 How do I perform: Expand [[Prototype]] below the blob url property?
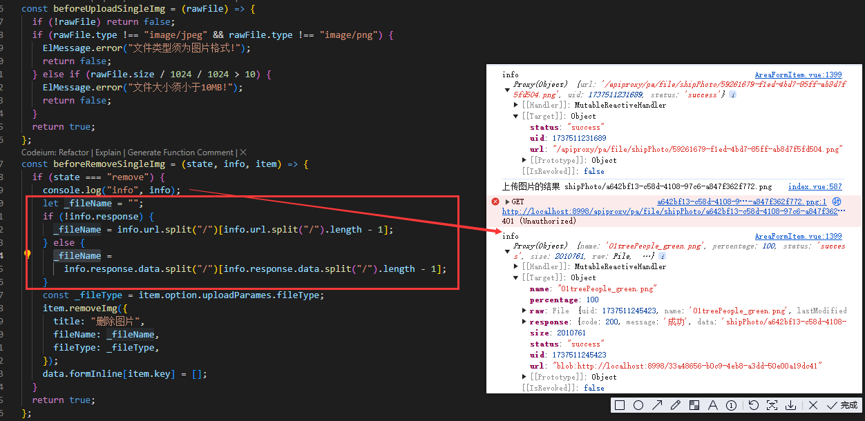click(x=525, y=377)
